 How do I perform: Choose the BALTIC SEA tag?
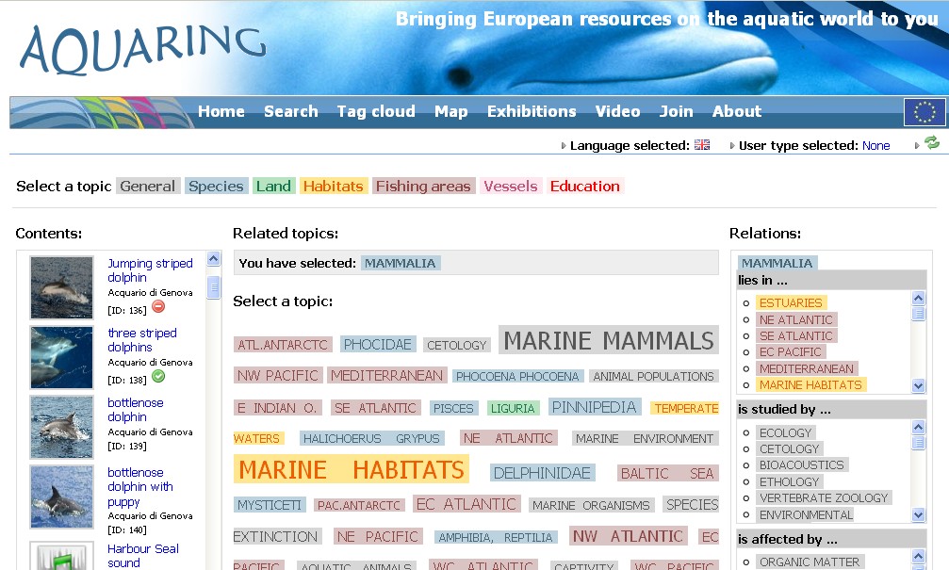coord(667,473)
